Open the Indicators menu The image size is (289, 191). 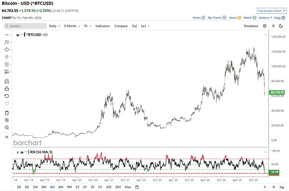point(102,26)
